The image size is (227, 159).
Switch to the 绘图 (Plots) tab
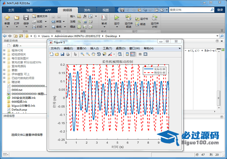point(30,10)
